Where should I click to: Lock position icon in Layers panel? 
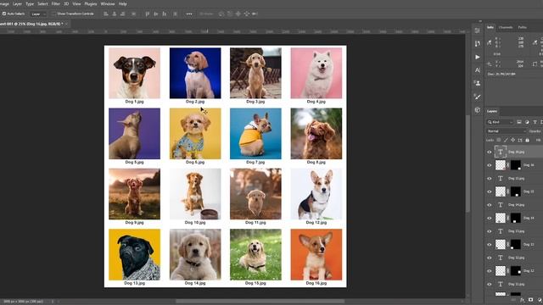(512, 140)
